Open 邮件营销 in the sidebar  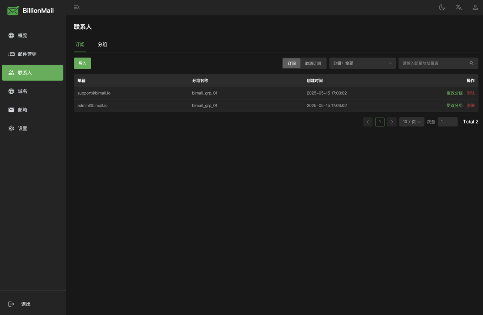coord(33,54)
